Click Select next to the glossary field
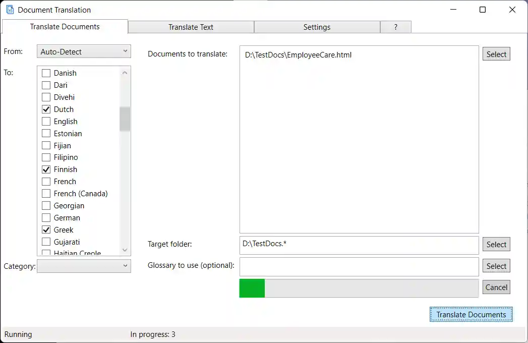The width and height of the screenshot is (528, 343). pos(496,266)
